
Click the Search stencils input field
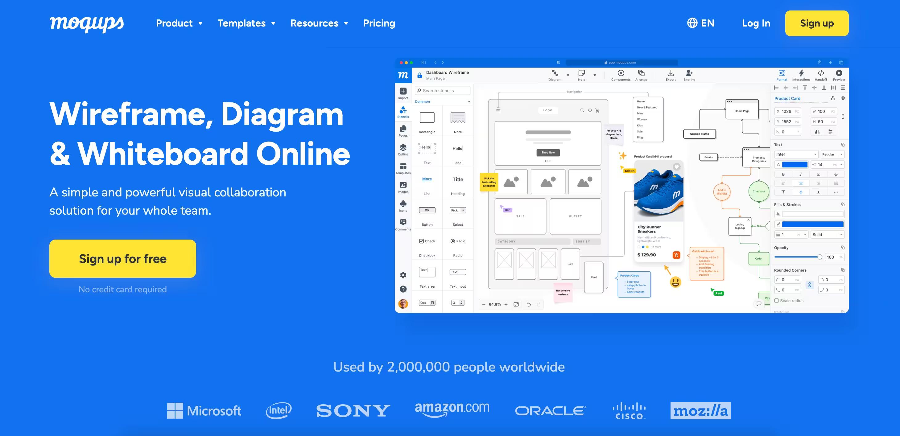coord(442,90)
